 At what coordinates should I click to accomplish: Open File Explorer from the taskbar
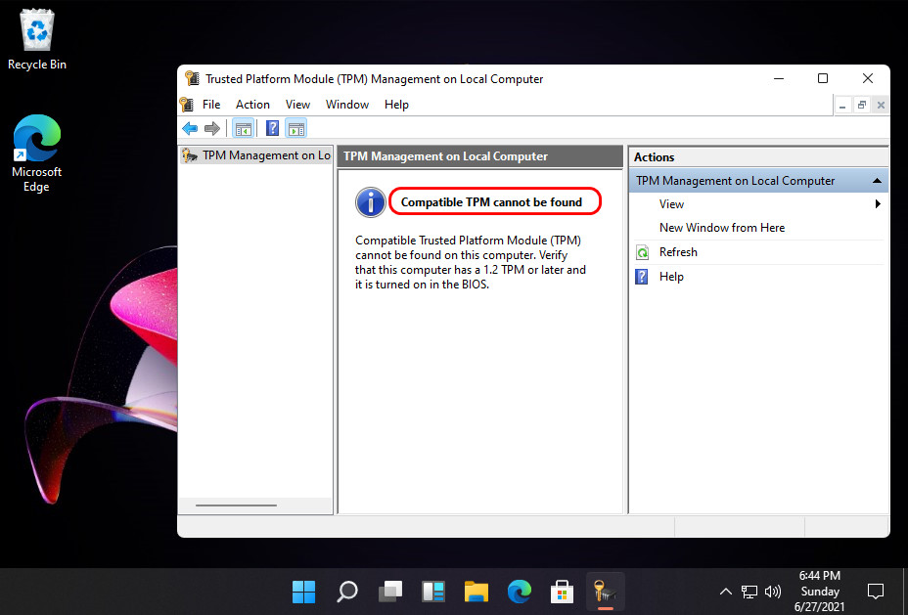(476, 592)
